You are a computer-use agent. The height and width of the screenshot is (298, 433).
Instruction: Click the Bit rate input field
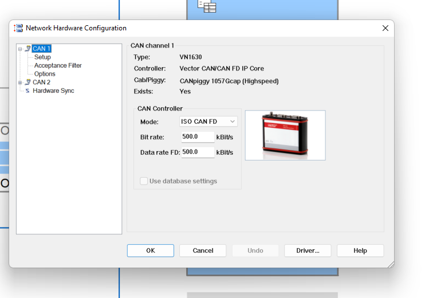click(x=198, y=137)
